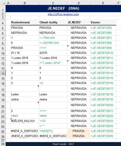Screen dimensions: 121x146
Task: Select the highlighted PRAVDA cell in row 25
Action: tap(79, 131)
